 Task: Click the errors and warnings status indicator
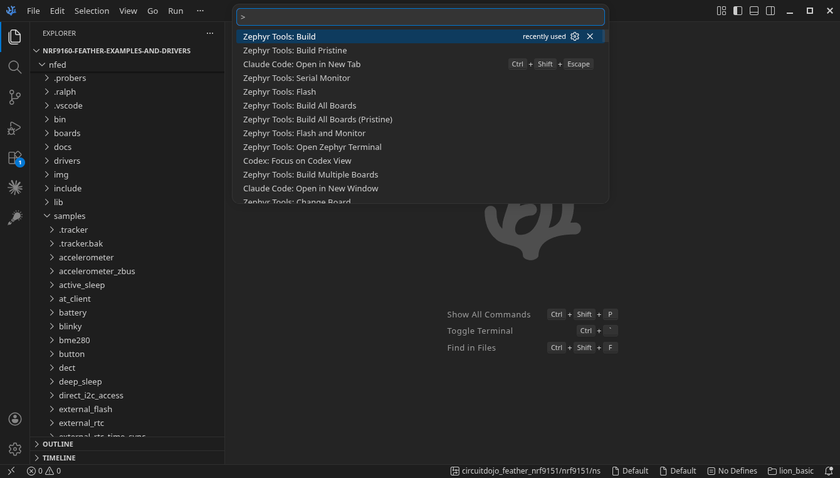pyautogui.click(x=43, y=470)
